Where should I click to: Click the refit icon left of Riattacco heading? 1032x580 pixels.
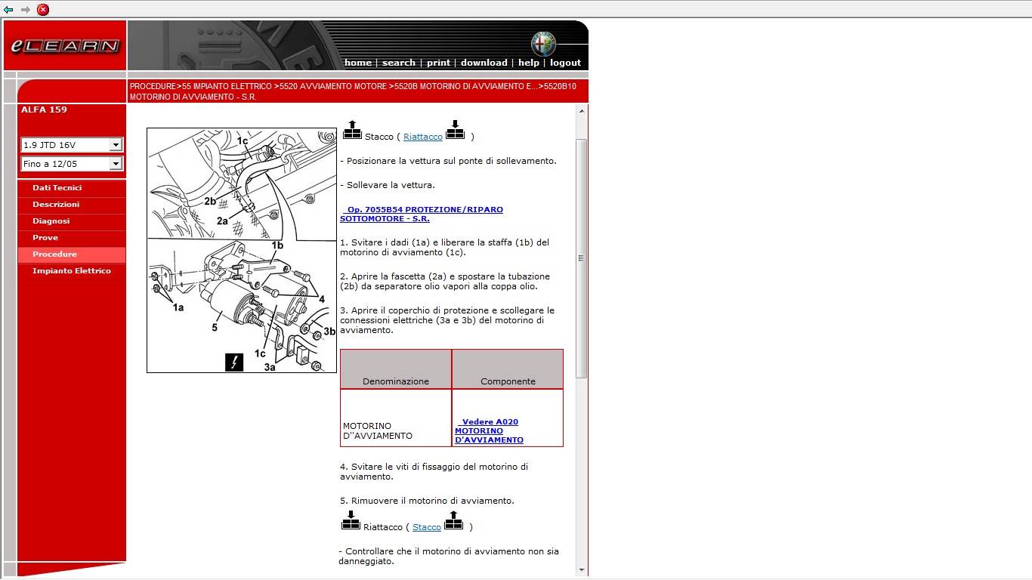[x=351, y=520]
